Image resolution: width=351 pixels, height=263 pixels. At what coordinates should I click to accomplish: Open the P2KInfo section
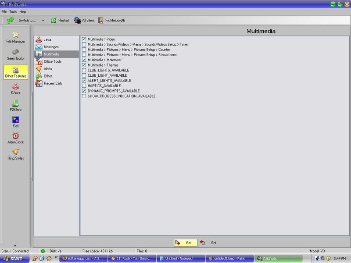pos(16,106)
